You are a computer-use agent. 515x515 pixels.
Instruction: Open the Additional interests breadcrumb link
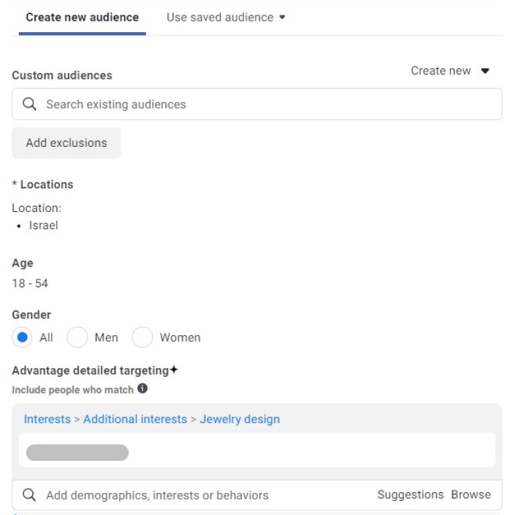(135, 419)
